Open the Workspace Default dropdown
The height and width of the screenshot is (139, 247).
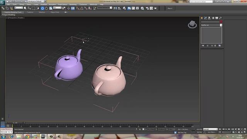[37, 2]
